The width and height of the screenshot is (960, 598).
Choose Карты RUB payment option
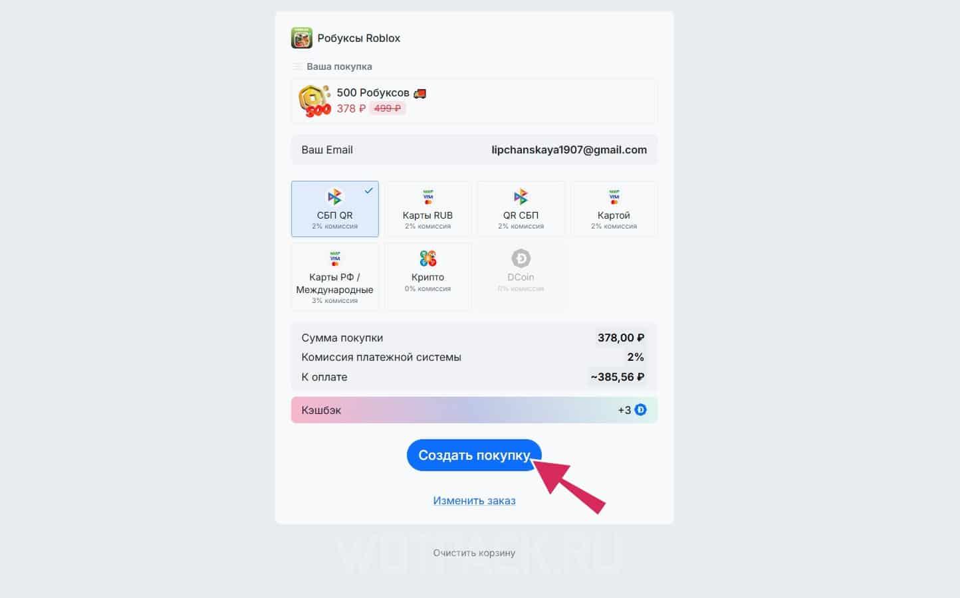428,209
